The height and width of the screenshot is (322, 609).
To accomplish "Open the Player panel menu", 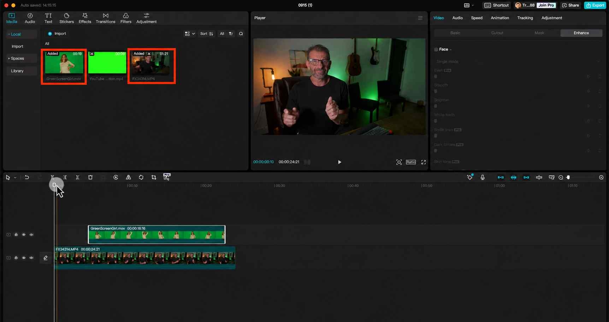I will tap(420, 18).
